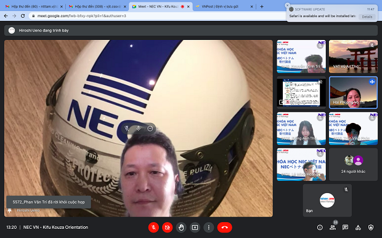This screenshot has height=238, width=382.
Task: Open host controls shield icon
Action: (x=371, y=228)
